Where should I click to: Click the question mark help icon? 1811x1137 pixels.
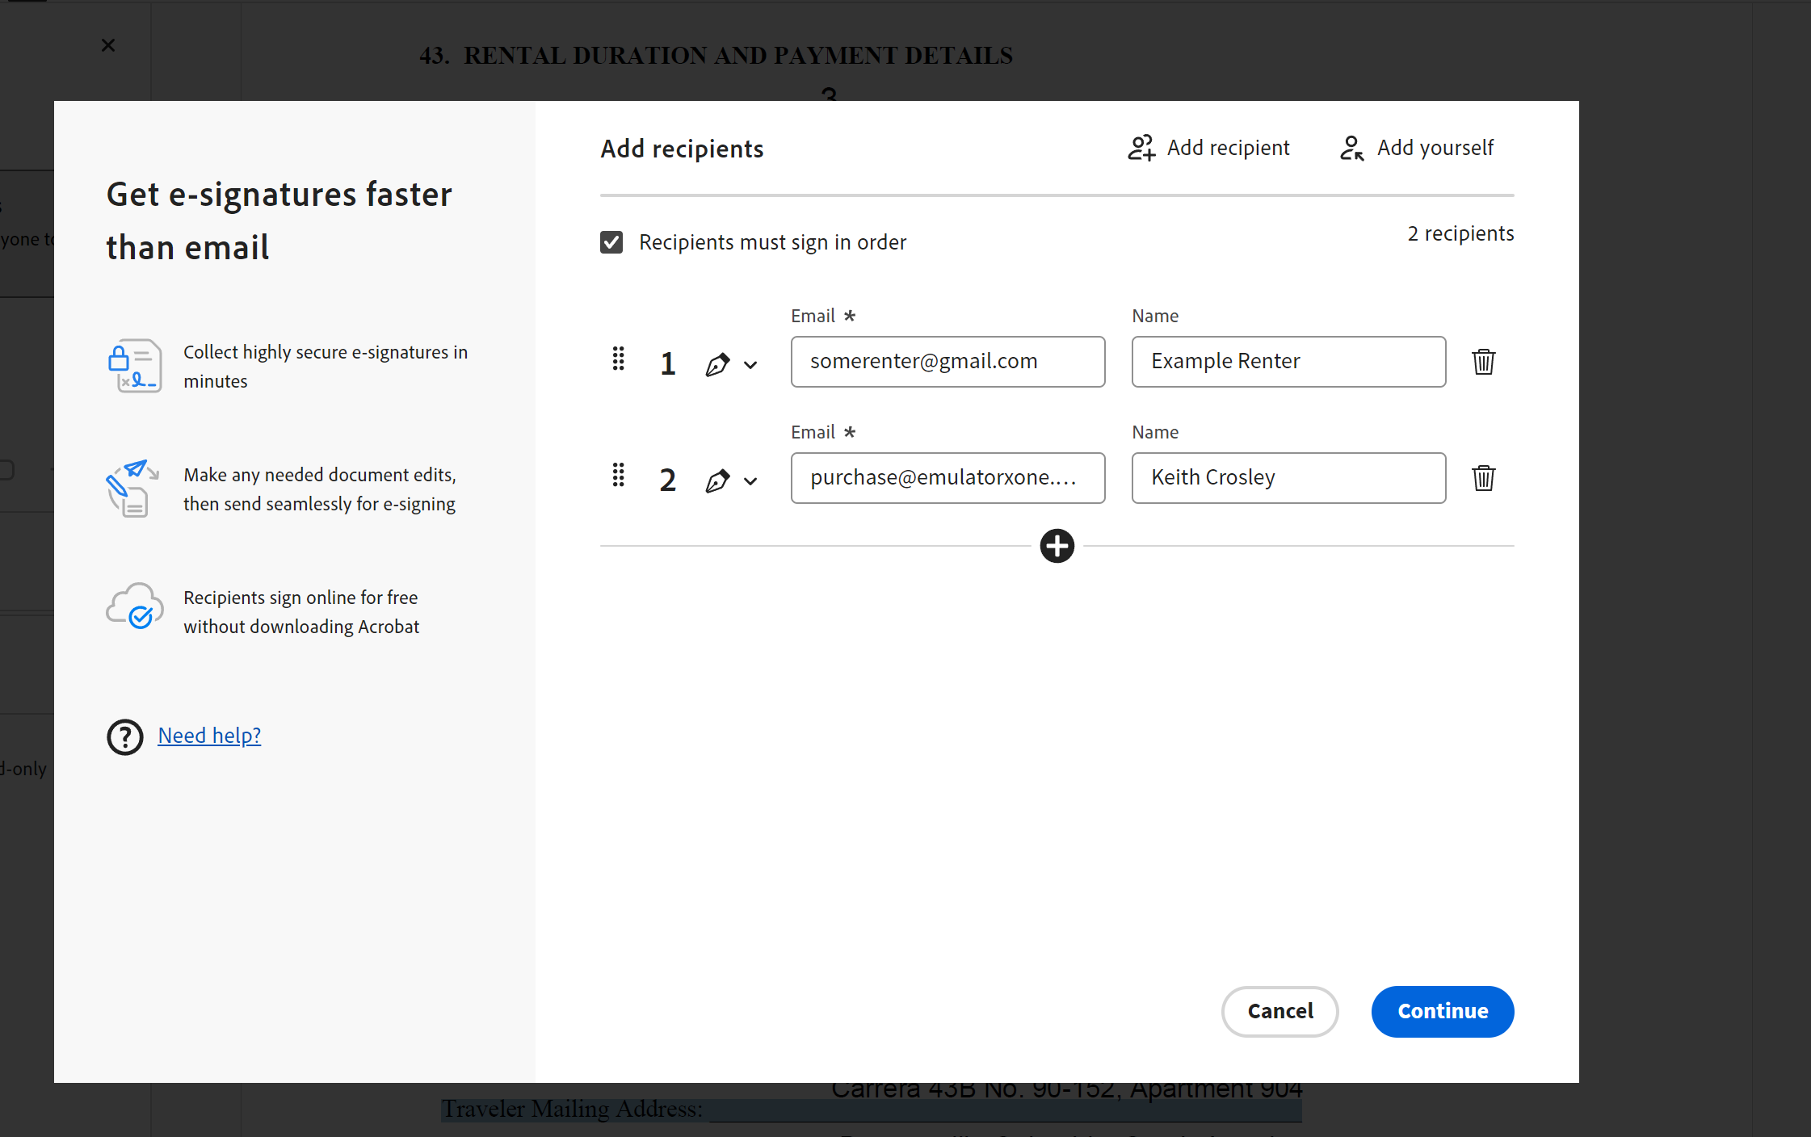(125, 736)
